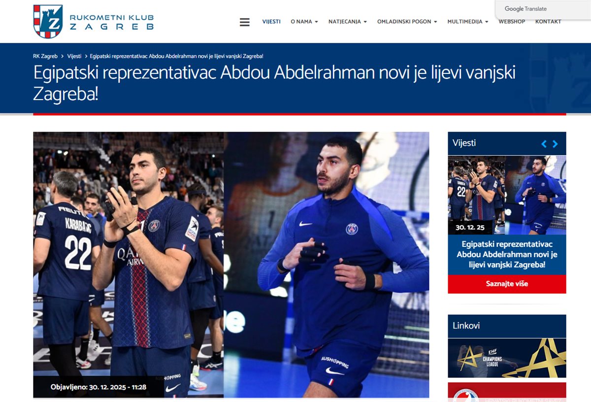The image size is (591, 402).
Task: Open the EHF Champions League banner
Action: coord(507,358)
